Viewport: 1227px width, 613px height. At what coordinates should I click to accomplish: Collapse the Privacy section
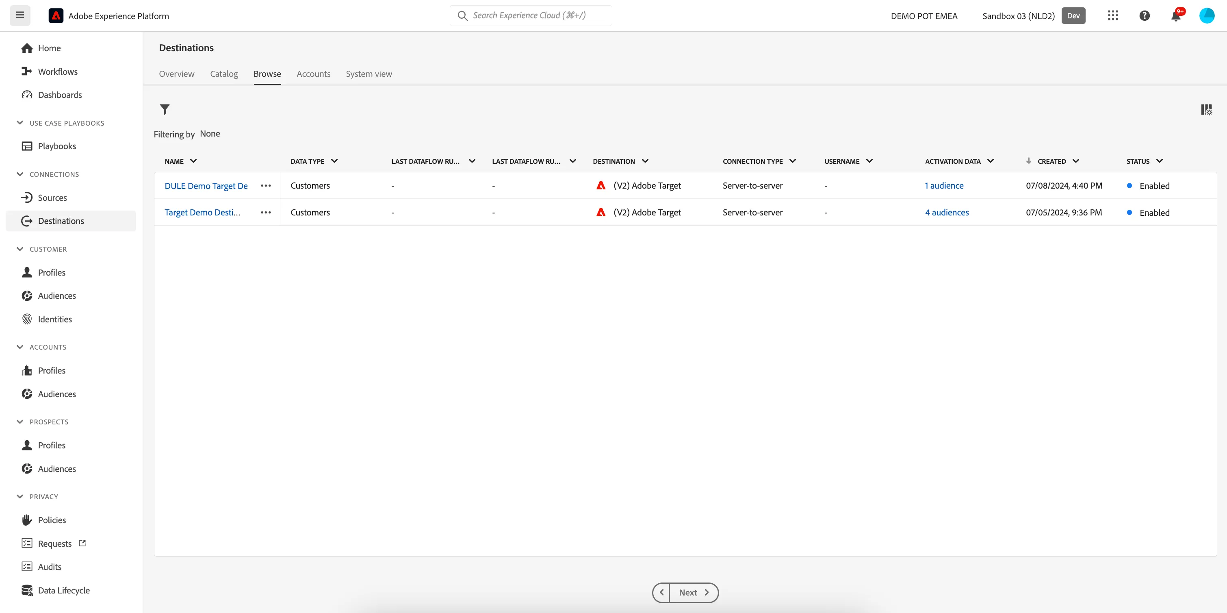pyautogui.click(x=20, y=496)
